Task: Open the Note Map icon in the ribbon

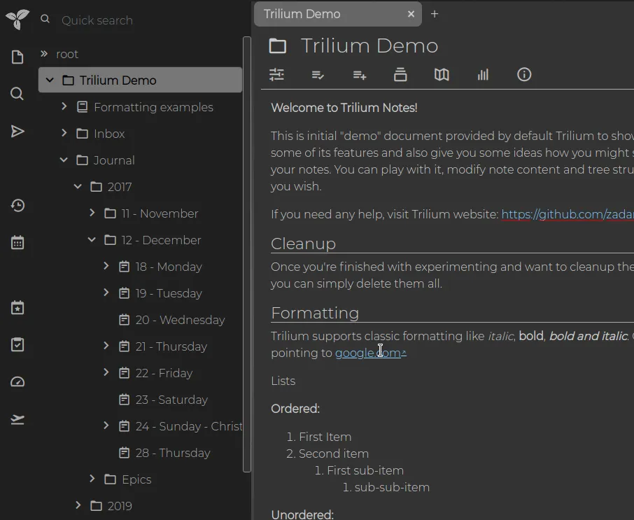Action: (x=441, y=74)
